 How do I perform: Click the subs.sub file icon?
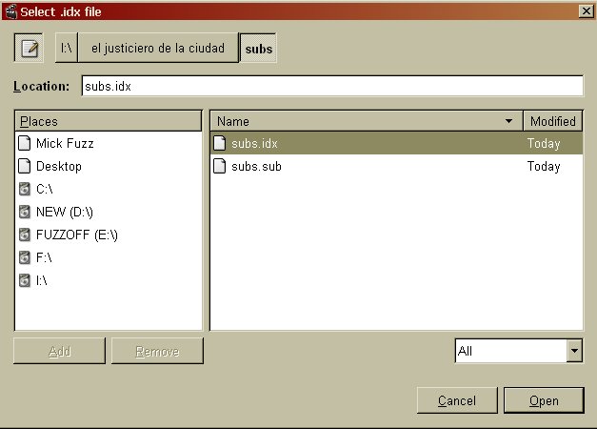coord(220,166)
